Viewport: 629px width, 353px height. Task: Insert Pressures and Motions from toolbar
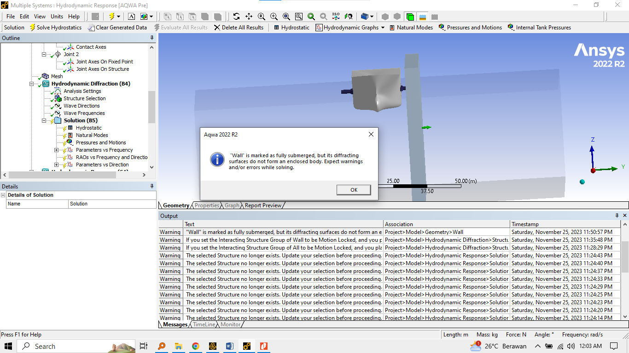[x=470, y=28]
